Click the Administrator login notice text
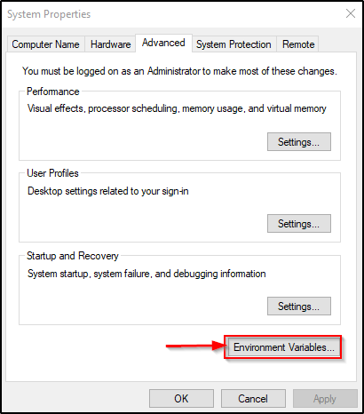364x414 pixels. coord(179,71)
